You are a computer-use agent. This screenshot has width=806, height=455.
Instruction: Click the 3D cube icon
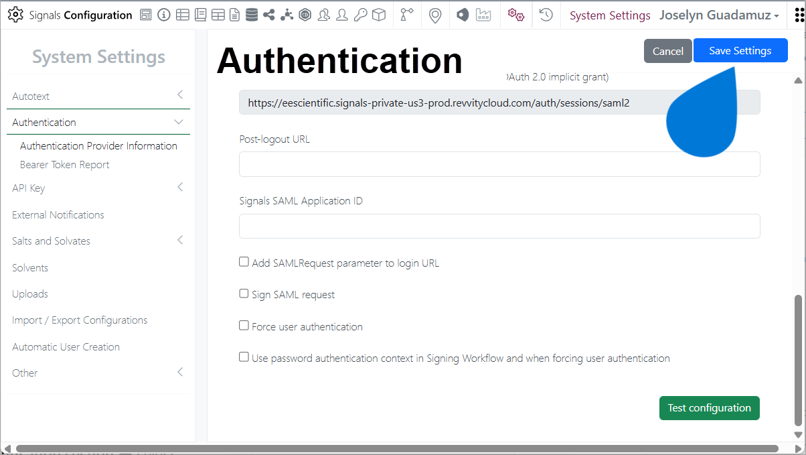(x=379, y=15)
